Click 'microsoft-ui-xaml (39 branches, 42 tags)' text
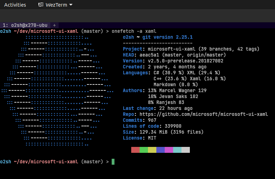This screenshot has height=179, width=275. (x=203, y=49)
